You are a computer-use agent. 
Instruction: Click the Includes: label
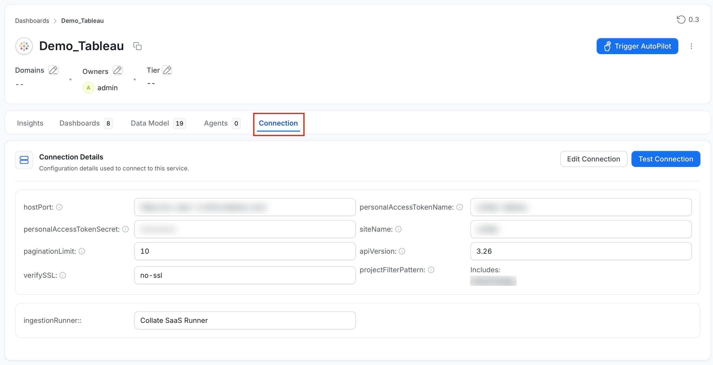coord(485,270)
